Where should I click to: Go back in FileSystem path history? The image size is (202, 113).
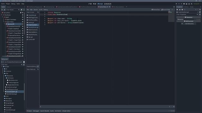coord(2,62)
